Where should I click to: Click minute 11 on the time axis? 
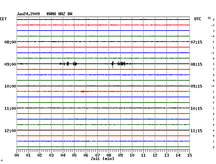(143, 155)
